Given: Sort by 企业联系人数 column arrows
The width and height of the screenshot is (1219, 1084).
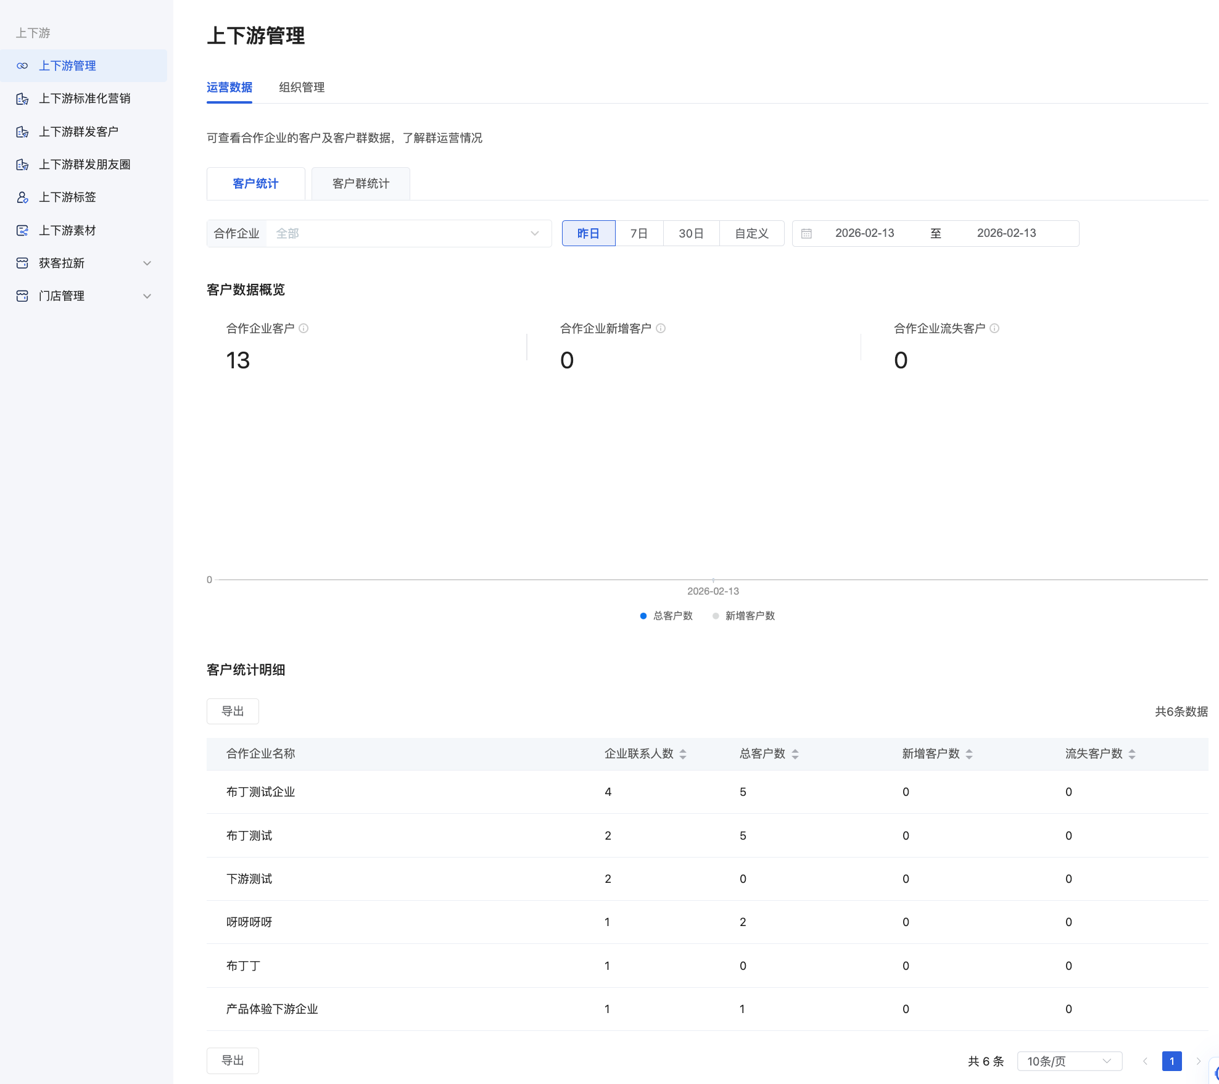Looking at the screenshot, I should click(x=683, y=754).
